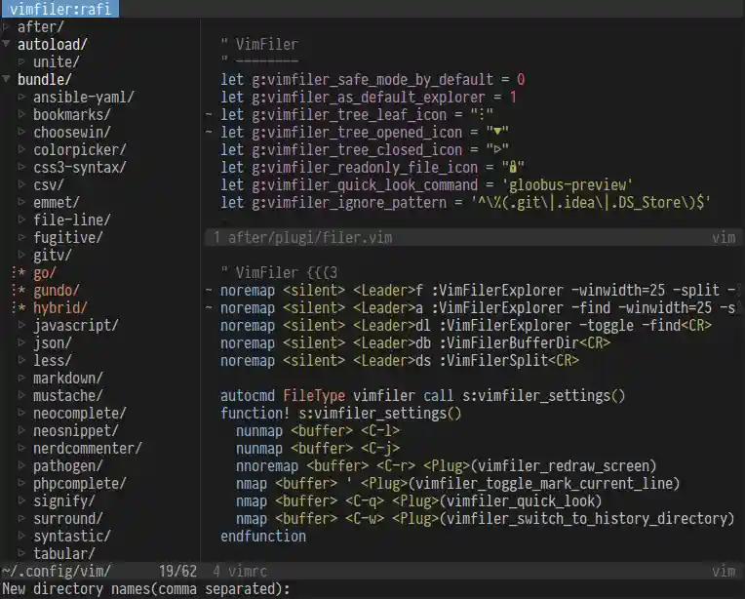The width and height of the screenshot is (745, 599).
Task: Click the vimrc status line label
Action: coord(247,571)
